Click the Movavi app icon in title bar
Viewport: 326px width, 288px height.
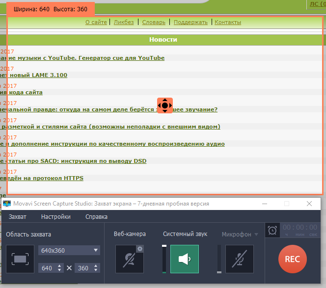point(7,204)
